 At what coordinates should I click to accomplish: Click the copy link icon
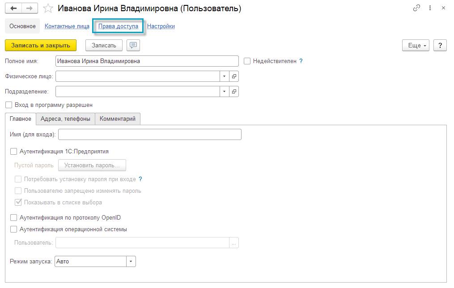point(417,8)
